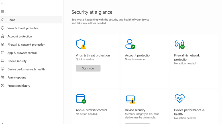Open Protection history in sidebar

pyautogui.click(x=31, y=86)
